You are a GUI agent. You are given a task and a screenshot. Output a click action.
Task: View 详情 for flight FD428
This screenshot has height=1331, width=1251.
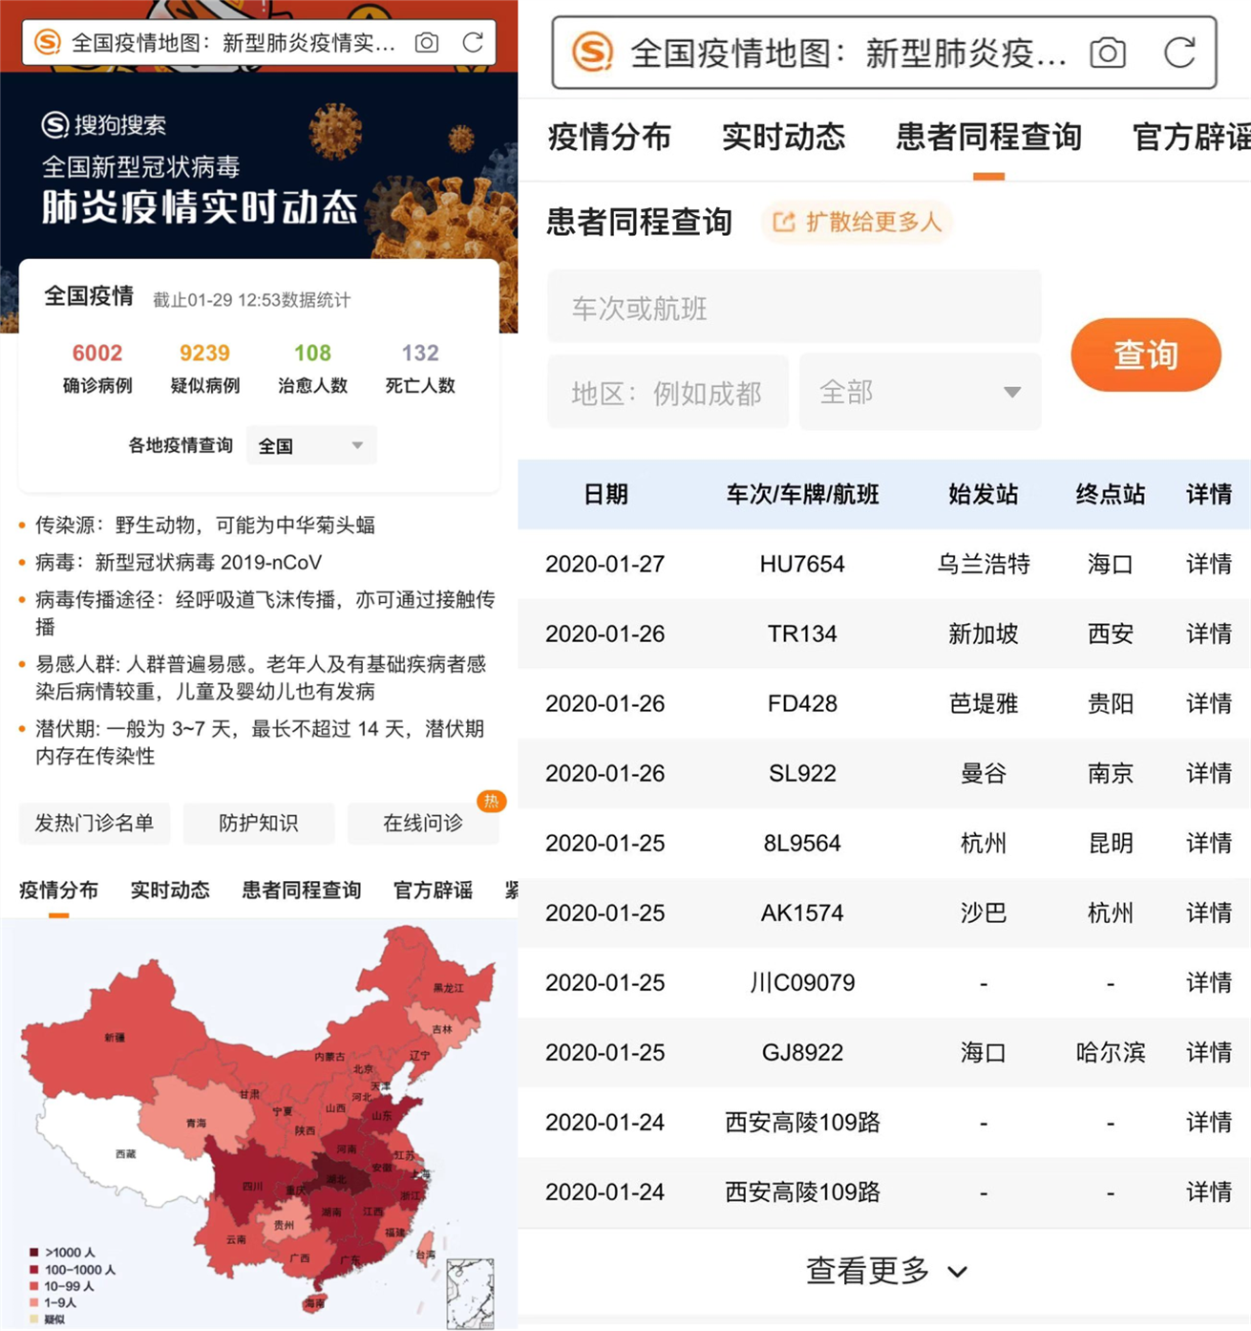point(1209,703)
